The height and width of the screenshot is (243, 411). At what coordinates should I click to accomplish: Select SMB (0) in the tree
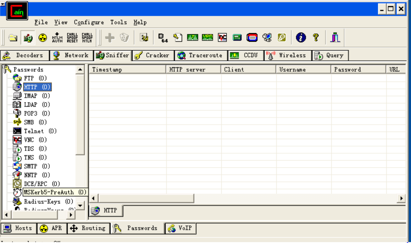[x=35, y=122]
